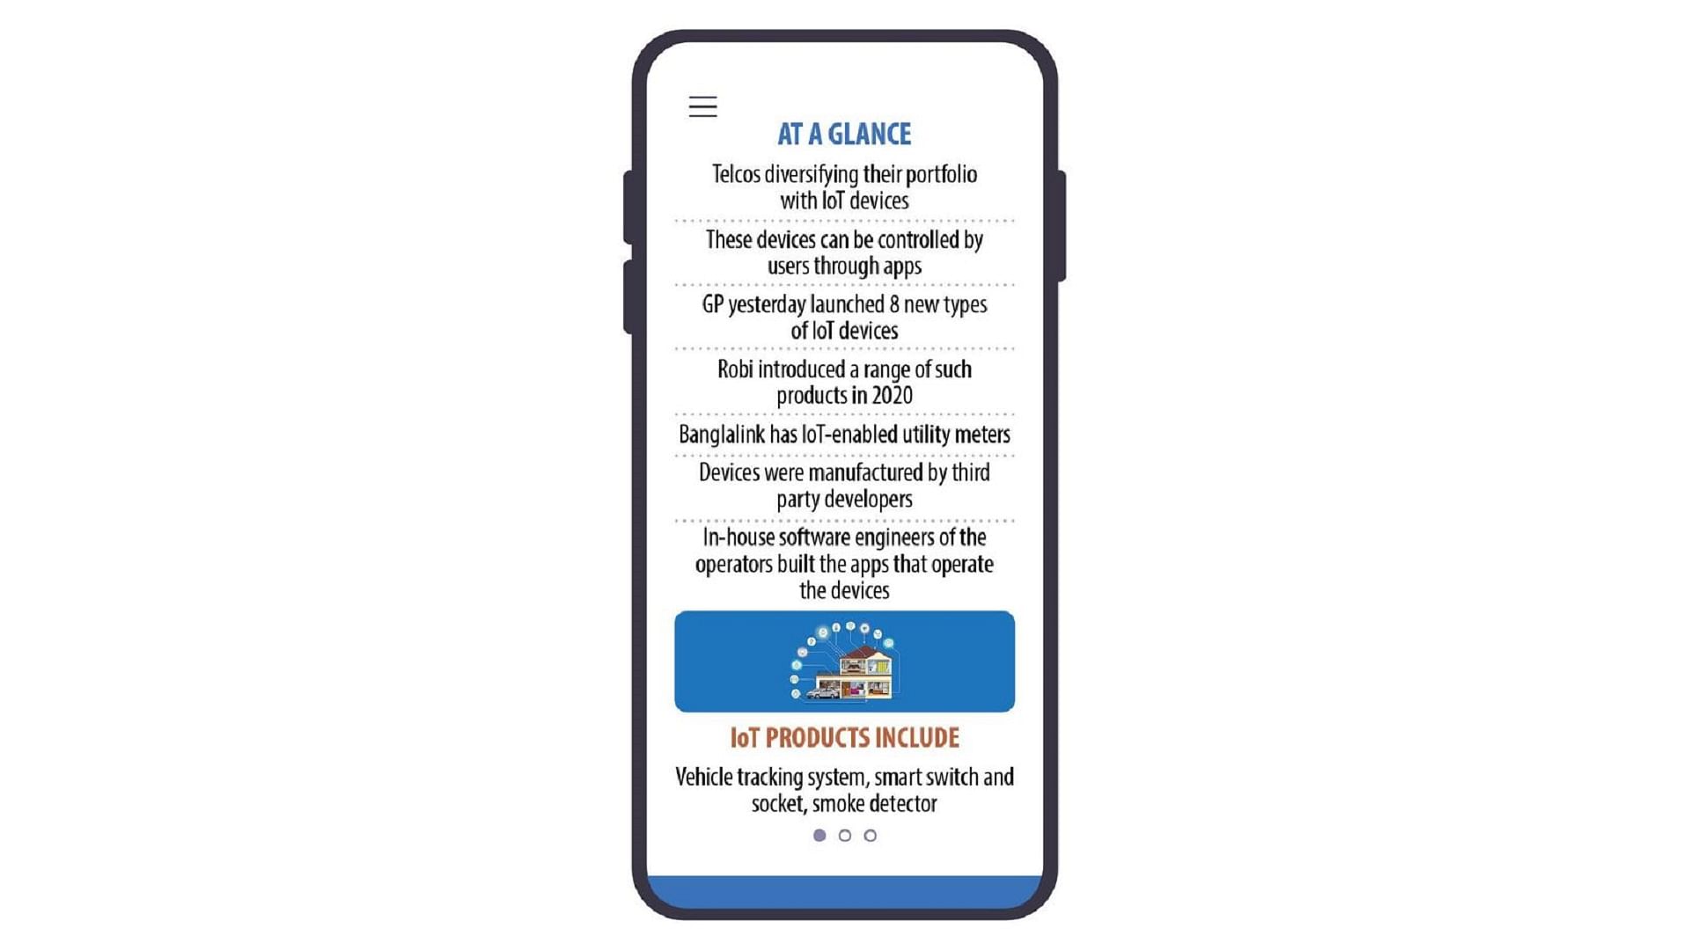Screen dimensions: 1690x950
Task: Select the second pagination dot indicator
Action: [846, 835]
